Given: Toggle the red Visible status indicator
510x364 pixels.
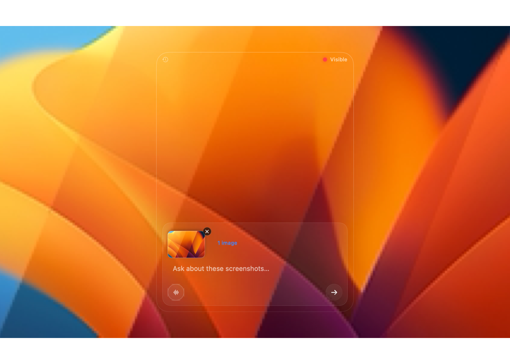Looking at the screenshot, I should [335, 60].
